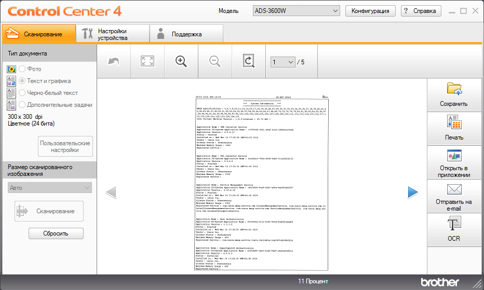Click the Печать icon
The width and height of the screenshot is (484, 290).
point(454,122)
